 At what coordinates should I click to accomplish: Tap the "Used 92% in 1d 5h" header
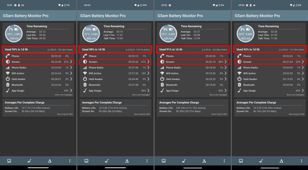click(270, 49)
